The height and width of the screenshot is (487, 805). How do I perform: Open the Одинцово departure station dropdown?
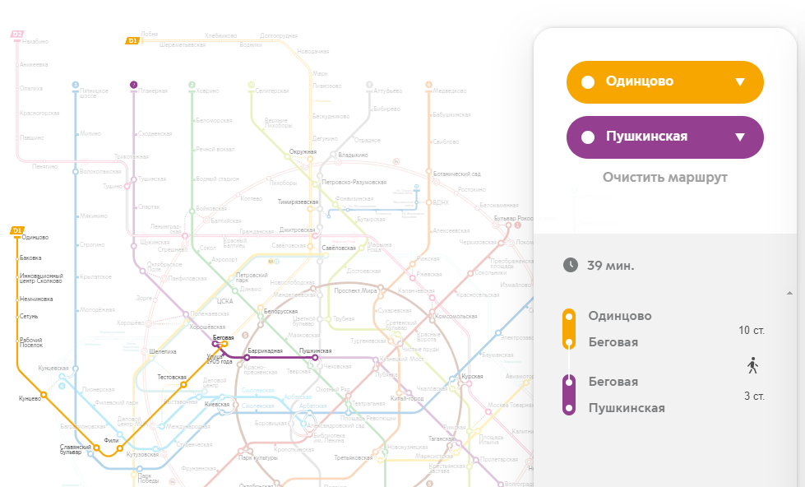664,82
